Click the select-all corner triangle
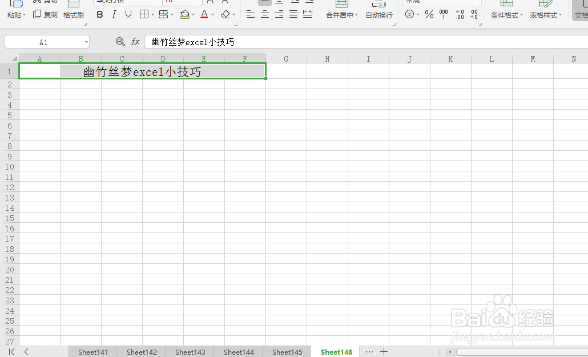 [x=14, y=59]
